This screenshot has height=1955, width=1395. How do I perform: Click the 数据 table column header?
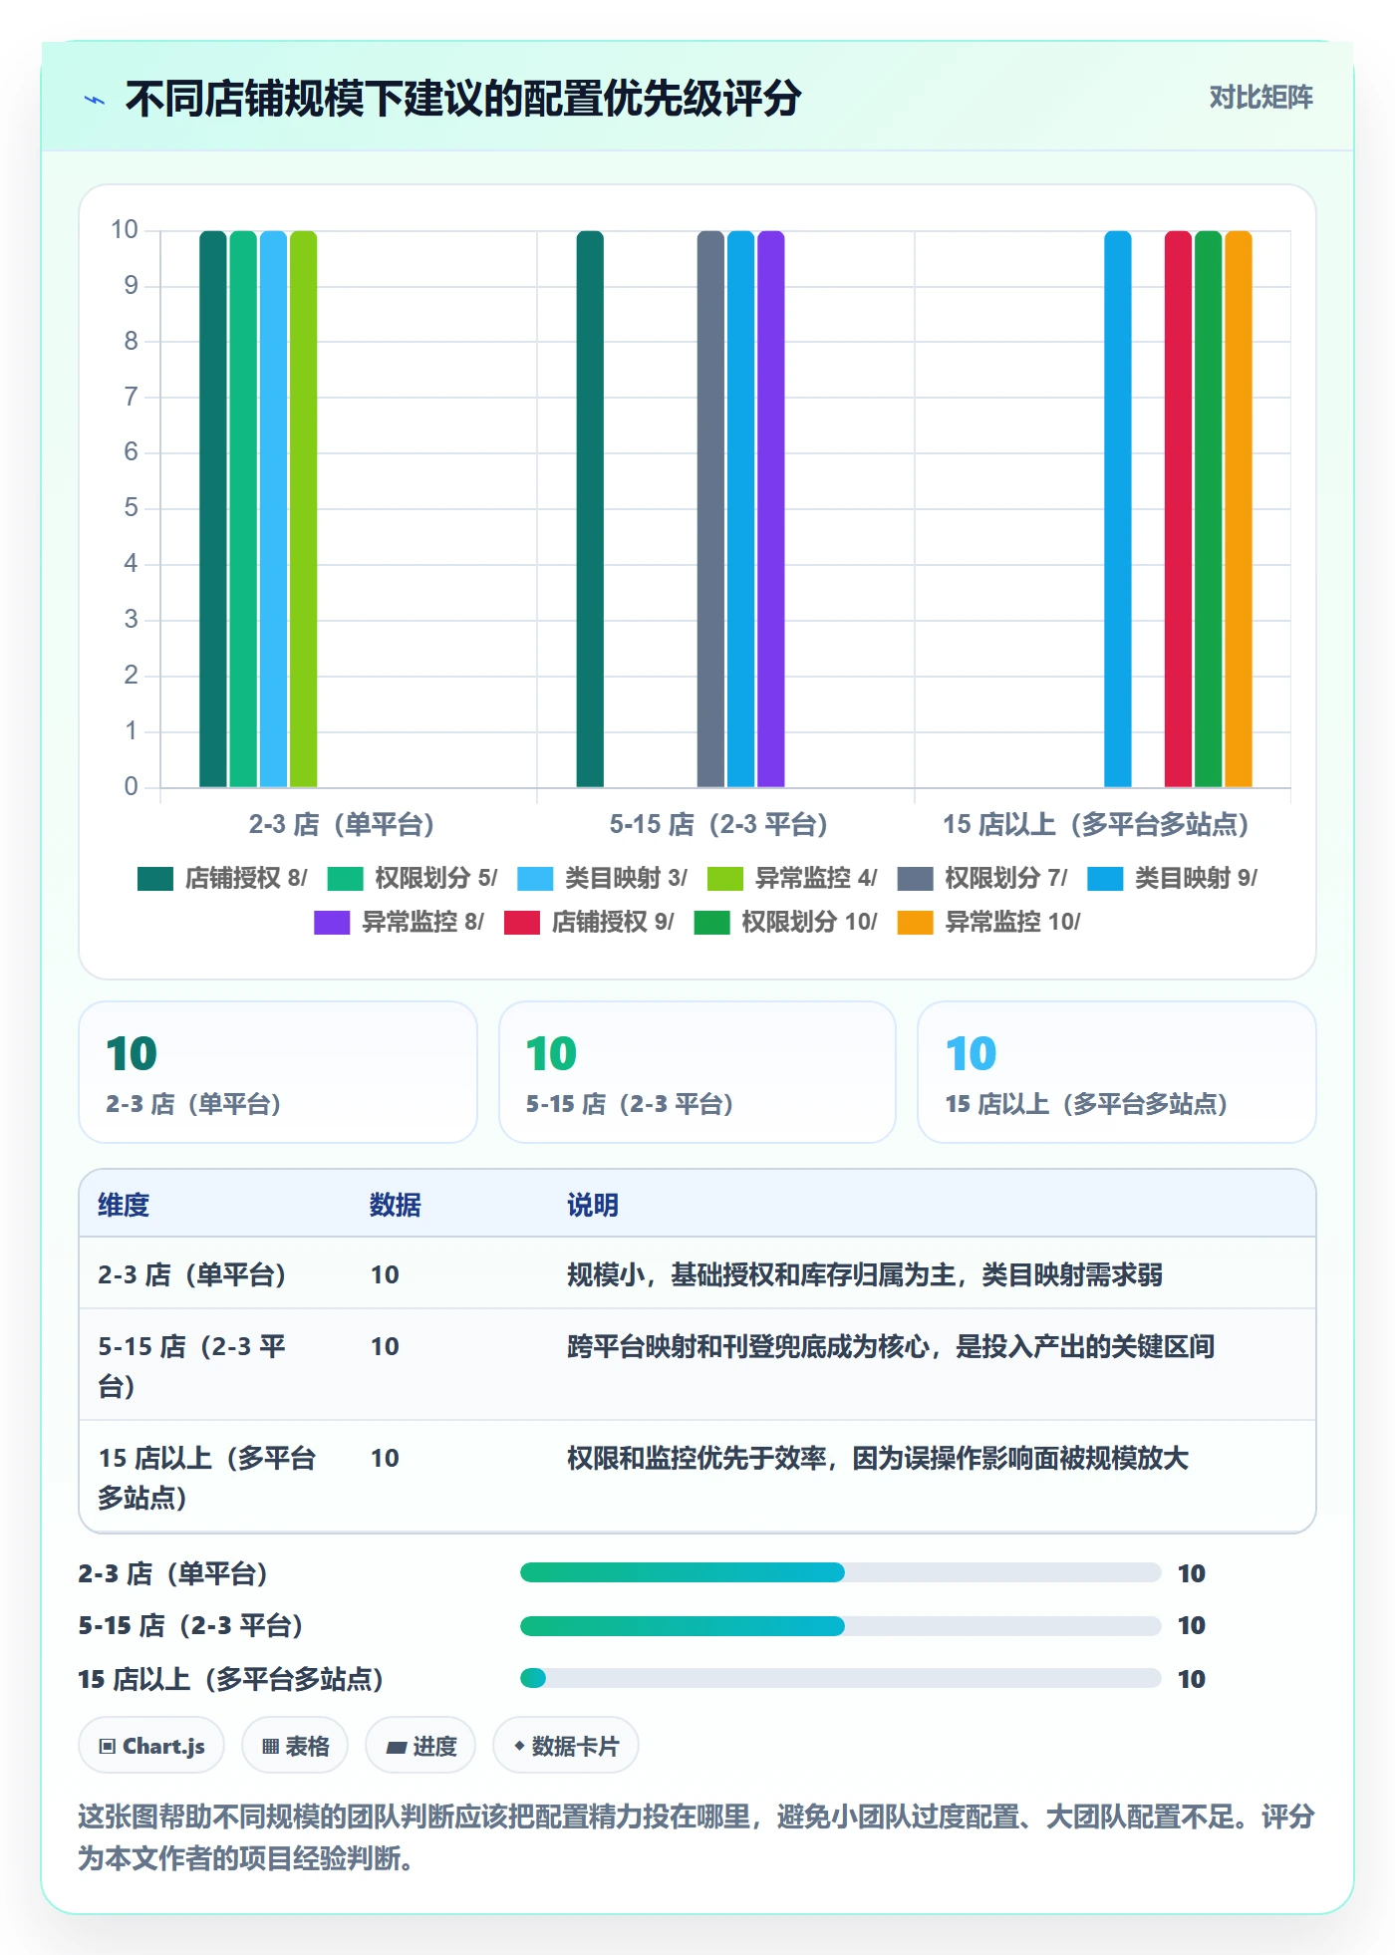396,1206
